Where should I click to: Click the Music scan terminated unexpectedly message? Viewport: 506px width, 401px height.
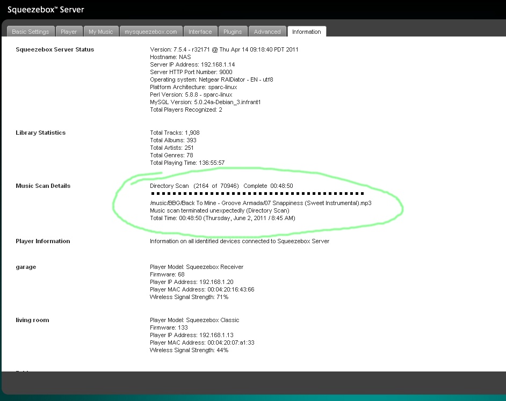(x=219, y=210)
